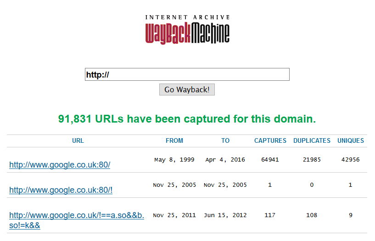Select the '91,831 URLs have been captured' heading
Viewport: 375px width, 241px height.
(187, 119)
